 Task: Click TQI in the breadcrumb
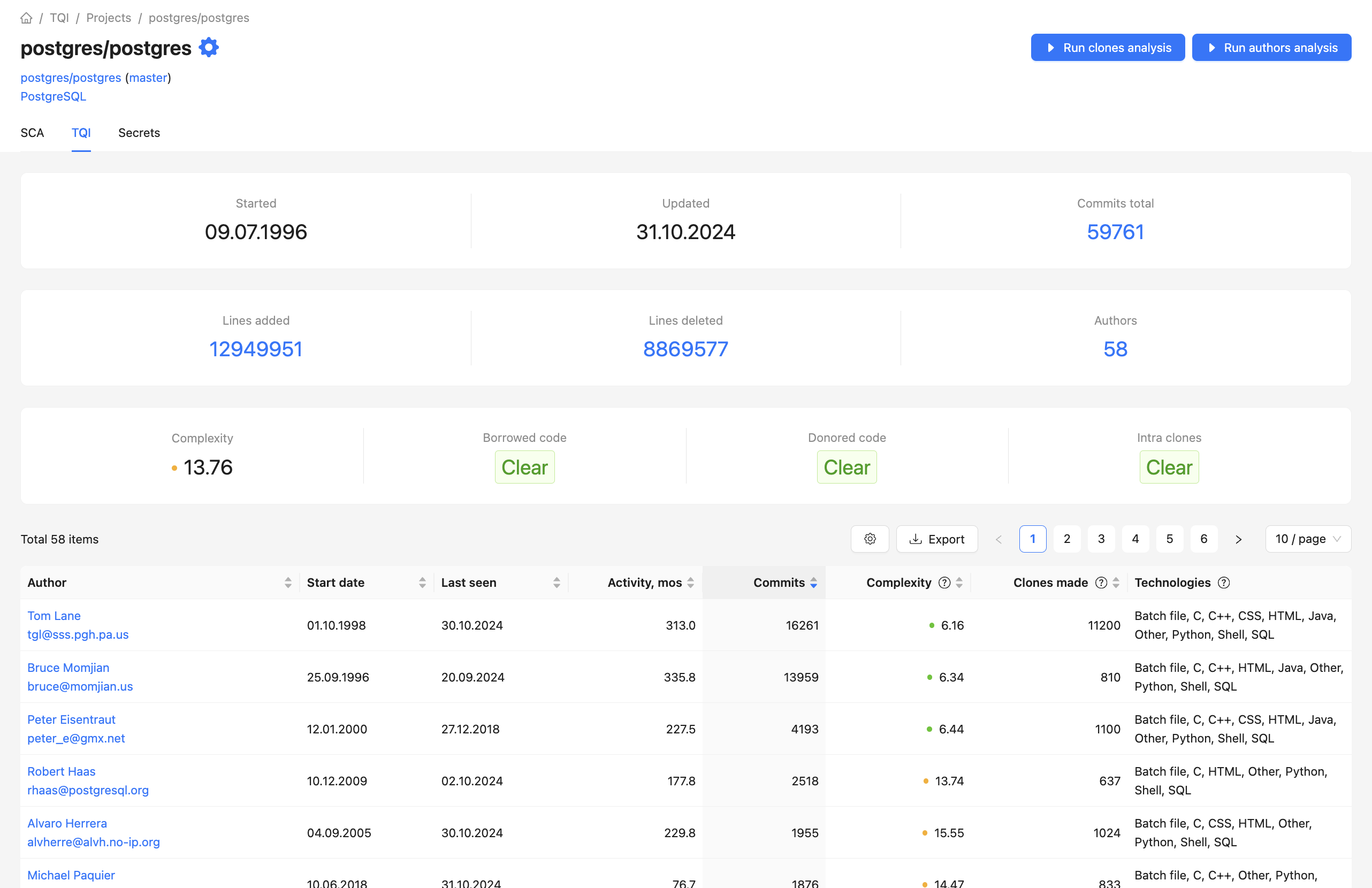click(59, 18)
